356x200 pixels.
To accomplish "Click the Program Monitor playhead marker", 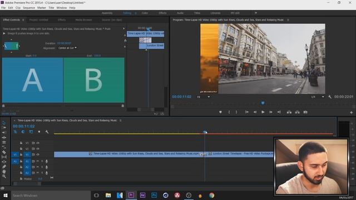I will tap(263, 103).
